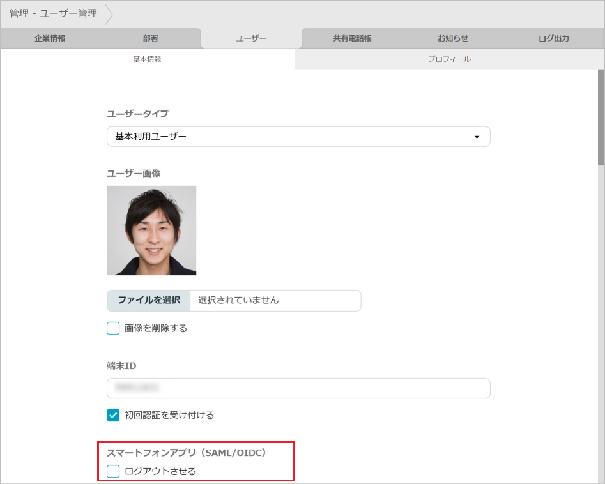Click the 選択されていません file field
The width and height of the screenshot is (605, 484).
point(275,300)
